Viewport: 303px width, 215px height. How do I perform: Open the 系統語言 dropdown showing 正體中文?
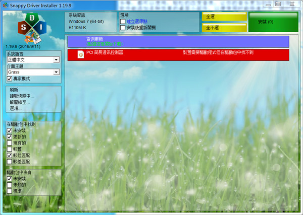[33, 60]
